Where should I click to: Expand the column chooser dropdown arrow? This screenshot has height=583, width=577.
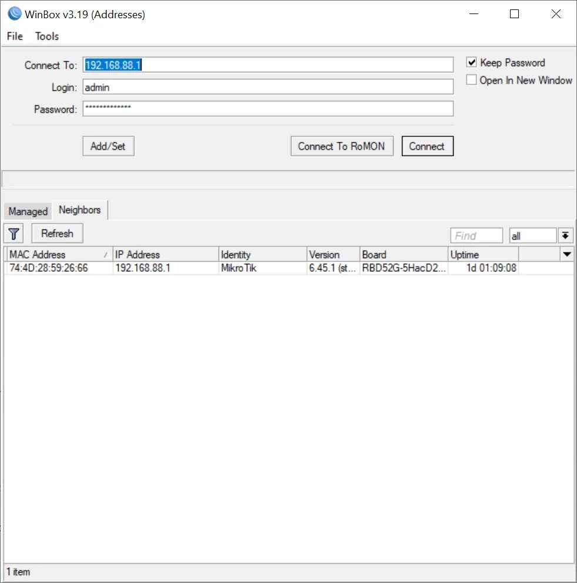567,254
